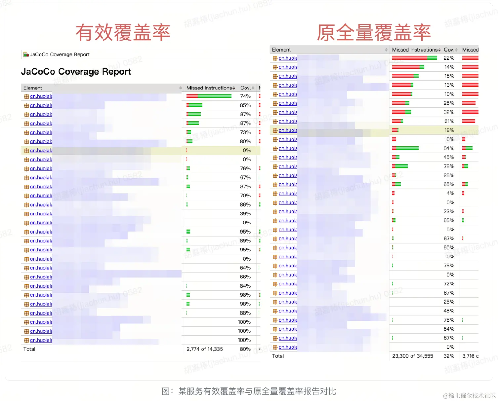This screenshot has width=498, height=401.
Task: Click the 原全量覆盖率 title heading
Action: click(x=374, y=33)
